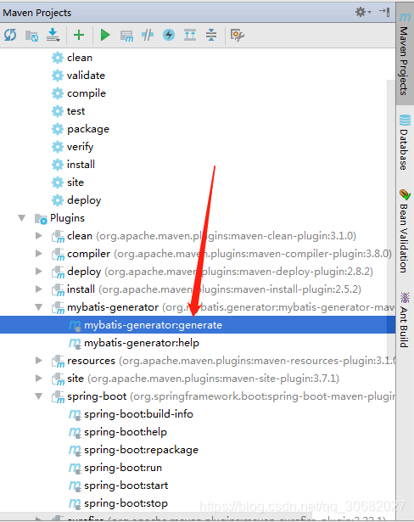Toggle Offline Mode toolbar icon
Viewport: 414px width, 522px height.
(148, 35)
